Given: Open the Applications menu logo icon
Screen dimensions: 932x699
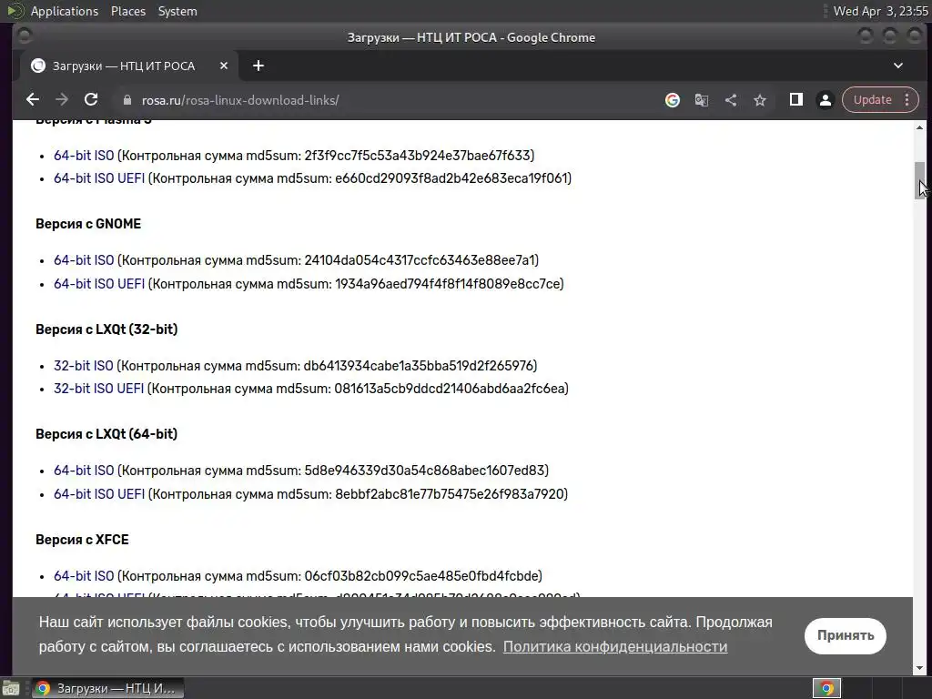Looking at the screenshot, I should click(15, 11).
